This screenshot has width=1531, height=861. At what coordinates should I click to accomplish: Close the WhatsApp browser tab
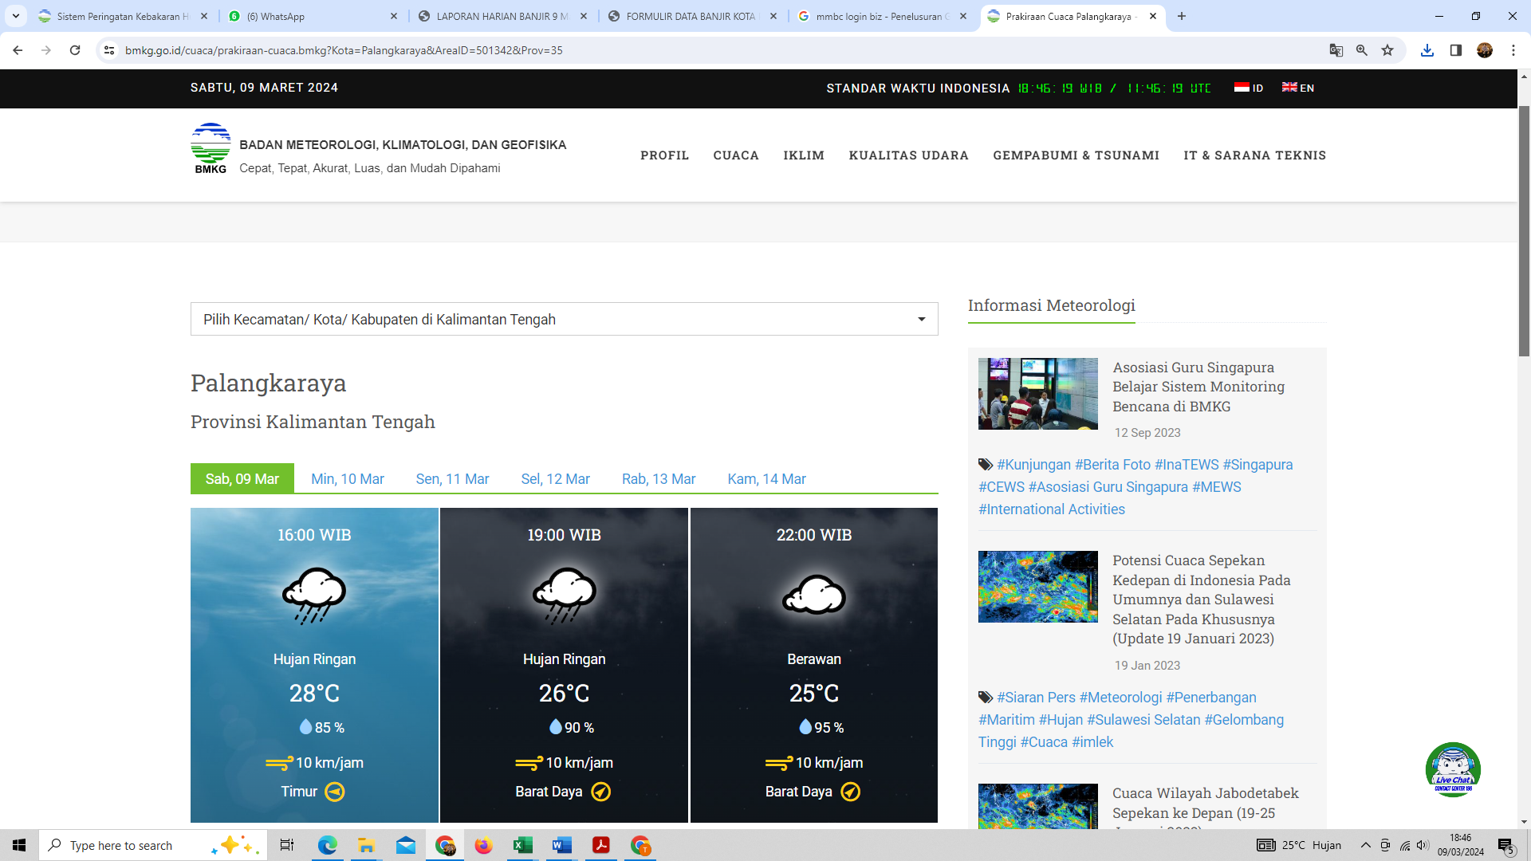click(x=394, y=16)
